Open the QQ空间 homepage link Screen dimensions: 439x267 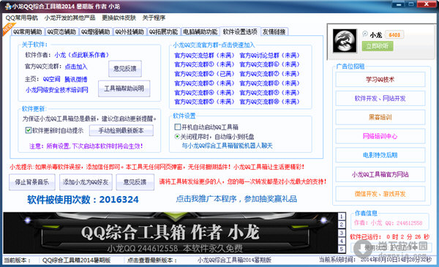[51, 79]
